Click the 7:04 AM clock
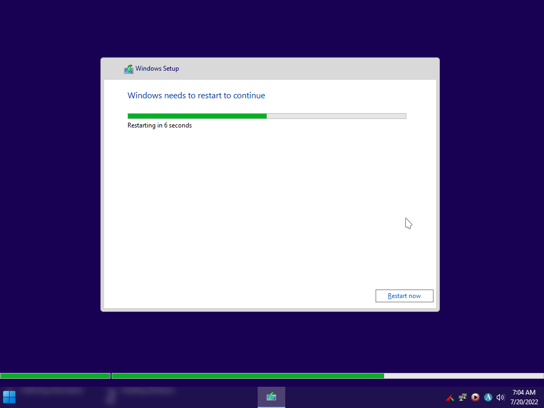This screenshot has height=408, width=544. pyautogui.click(x=524, y=393)
